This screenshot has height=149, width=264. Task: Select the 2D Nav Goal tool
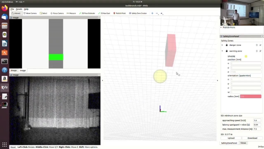(x=104, y=13)
